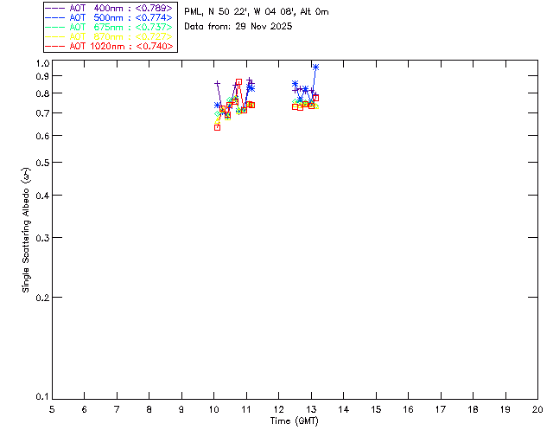The image size is (553, 443).
Task: Click the x-axis tick label 13
Action: coord(311,409)
